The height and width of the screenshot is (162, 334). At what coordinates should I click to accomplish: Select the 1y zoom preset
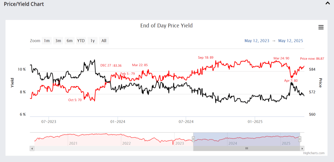92,40
